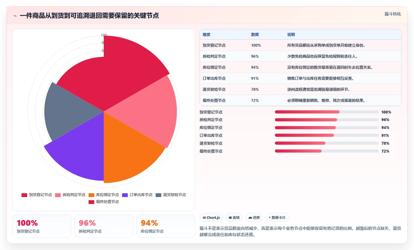The width and height of the screenshot is (414, 250).
Task: Click the 94% value in the table
Action: tap(255, 67)
